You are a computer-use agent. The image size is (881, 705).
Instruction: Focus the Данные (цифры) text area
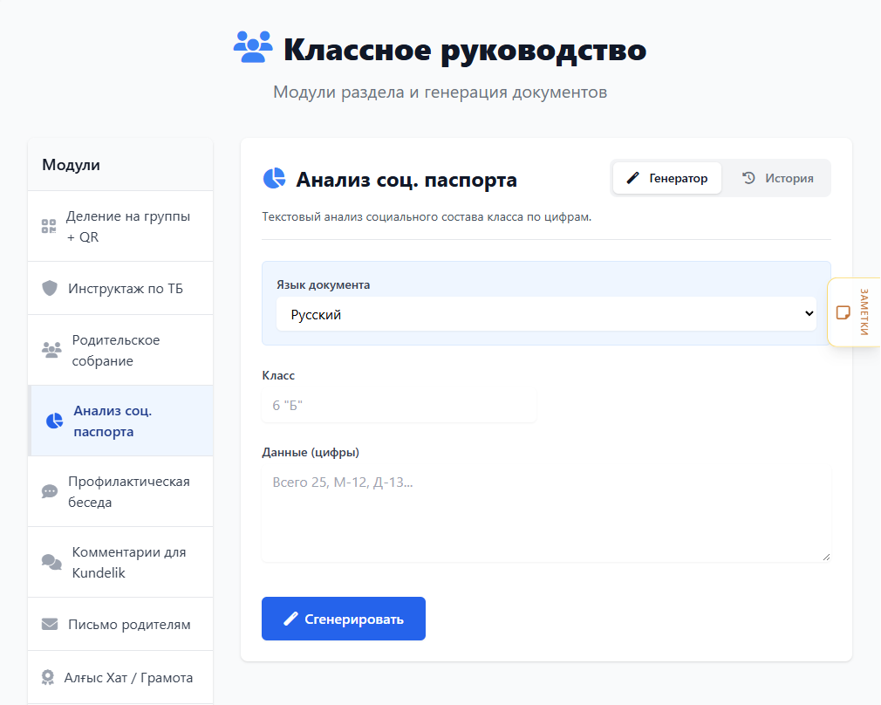point(546,514)
